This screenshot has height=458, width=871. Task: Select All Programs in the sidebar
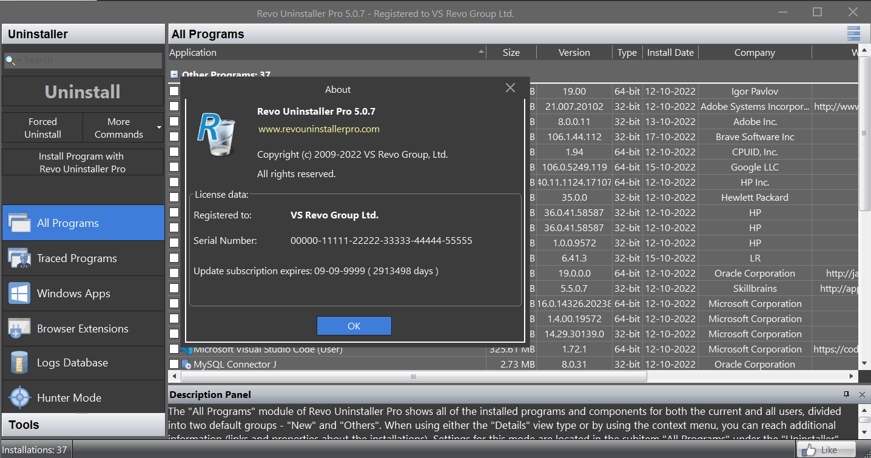(83, 223)
